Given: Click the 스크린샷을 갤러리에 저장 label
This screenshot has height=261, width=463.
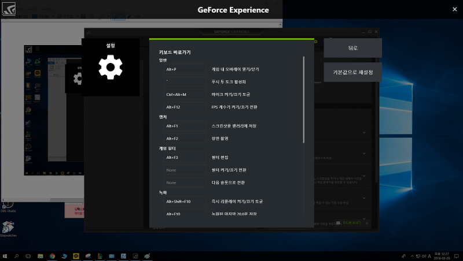Looking at the screenshot, I should click(x=234, y=126).
